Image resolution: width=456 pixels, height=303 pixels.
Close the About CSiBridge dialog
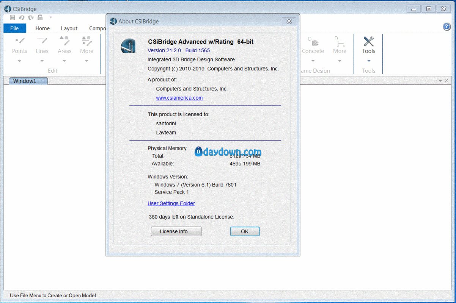tap(289, 21)
